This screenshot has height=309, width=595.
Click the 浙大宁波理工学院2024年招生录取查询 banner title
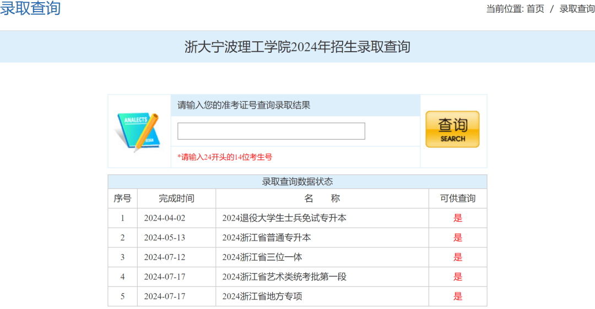click(297, 47)
